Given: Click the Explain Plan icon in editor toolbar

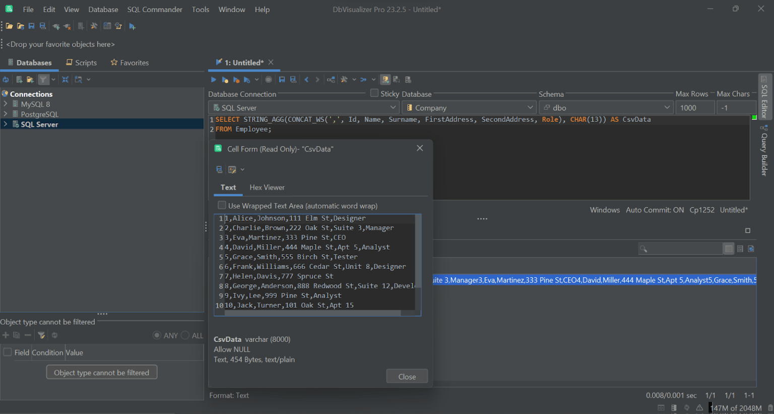Looking at the screenshot, I should click(331, 79).
